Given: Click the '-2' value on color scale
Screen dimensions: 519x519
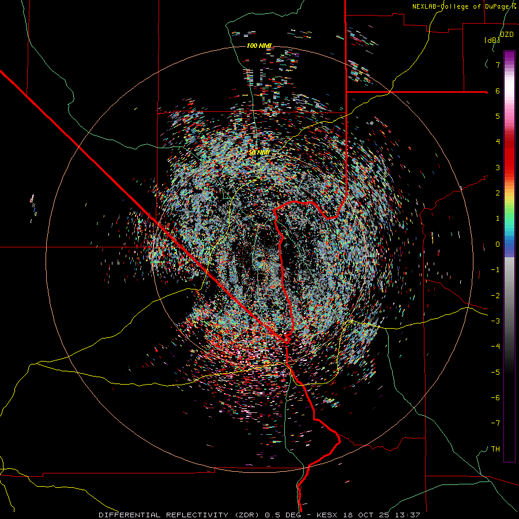Looking at the screenshot, I should pos(495,295).
